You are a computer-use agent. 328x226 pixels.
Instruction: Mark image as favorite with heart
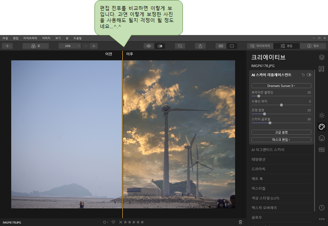[x=113, y=222]
